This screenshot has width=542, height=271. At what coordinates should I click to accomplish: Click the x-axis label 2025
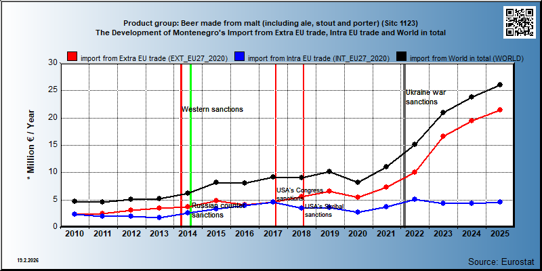499,234
